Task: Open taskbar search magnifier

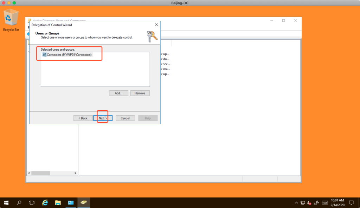Action: tap(19, 203)
